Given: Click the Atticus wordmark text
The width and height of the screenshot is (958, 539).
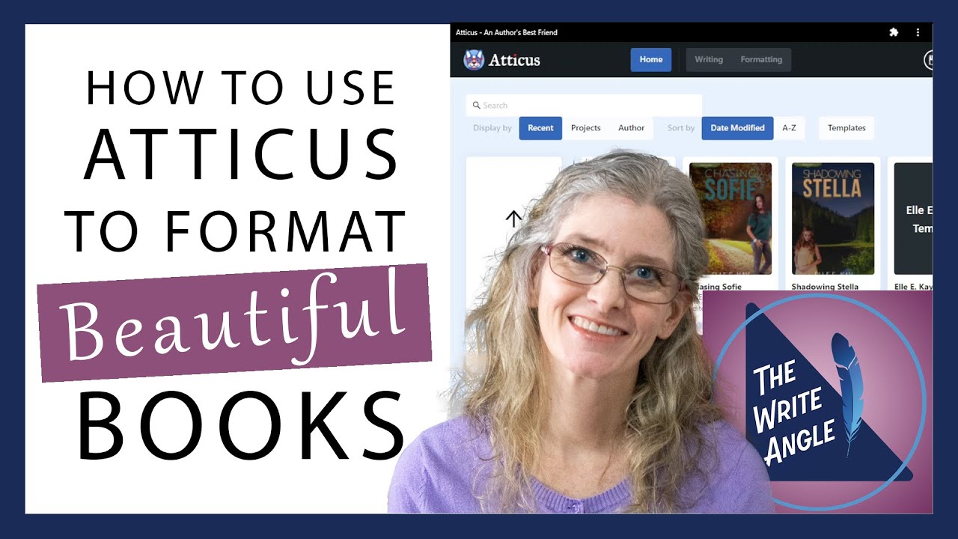Looking at the screenshot, I should click(x=514, y=60).
